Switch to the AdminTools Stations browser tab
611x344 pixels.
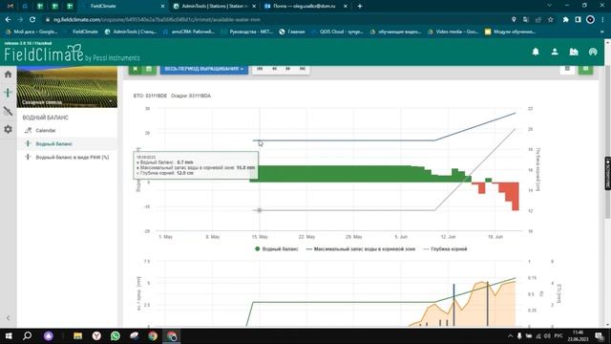coord(214,7)
